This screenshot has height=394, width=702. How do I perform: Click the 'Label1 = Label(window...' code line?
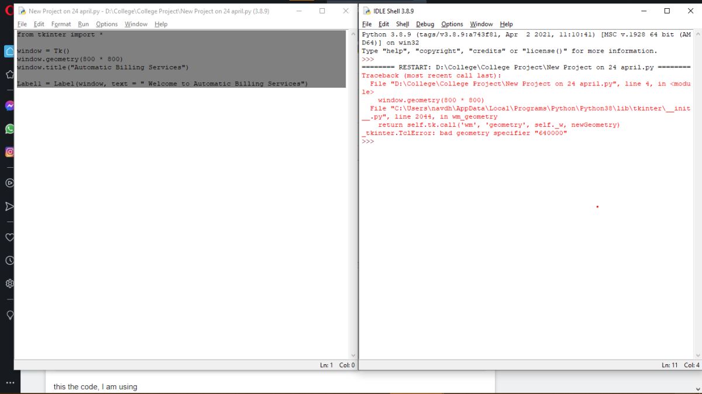(163, 84)
